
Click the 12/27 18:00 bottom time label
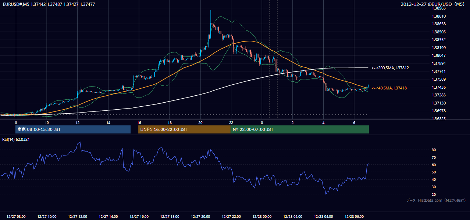170,217
